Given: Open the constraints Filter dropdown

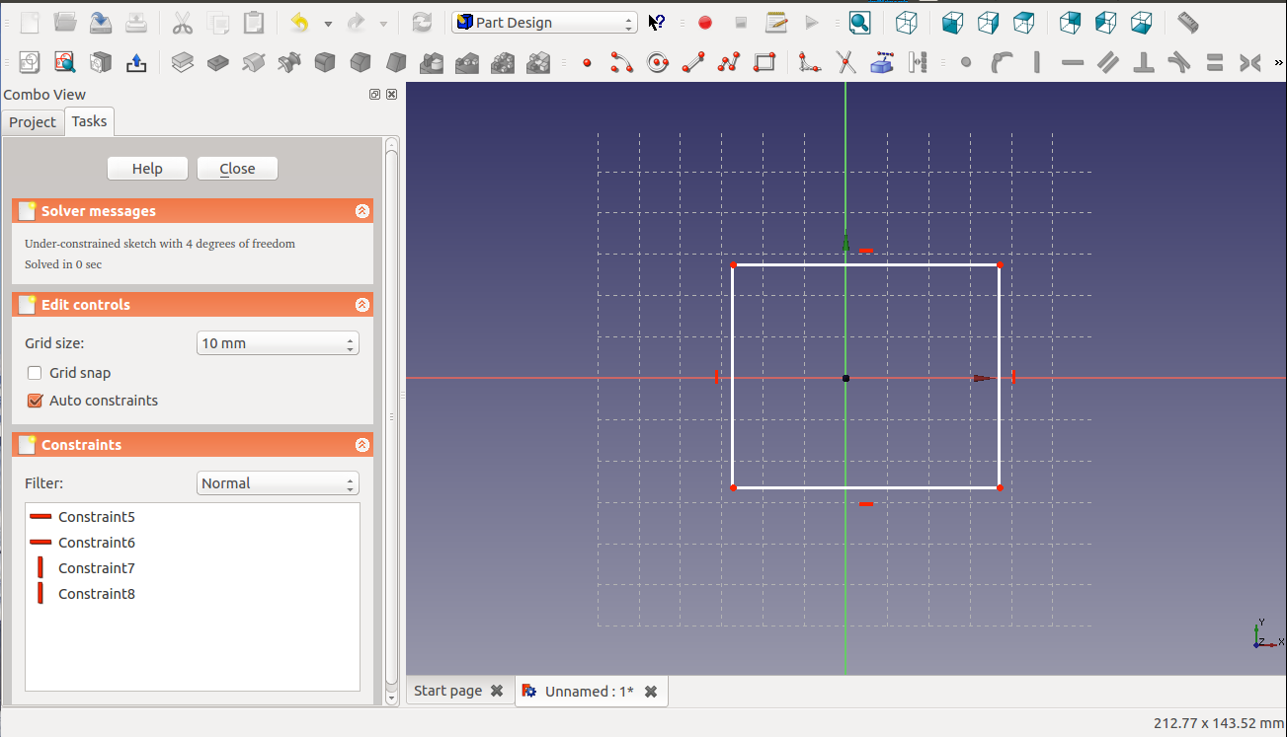Looking at the screenshot, I should pos(278,483).
